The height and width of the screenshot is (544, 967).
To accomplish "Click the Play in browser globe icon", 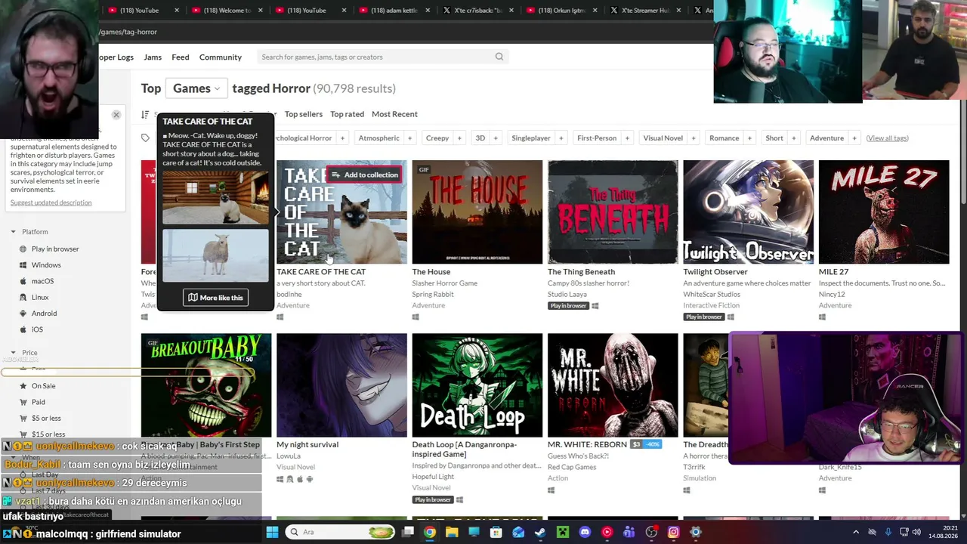I will coord(23,249).
